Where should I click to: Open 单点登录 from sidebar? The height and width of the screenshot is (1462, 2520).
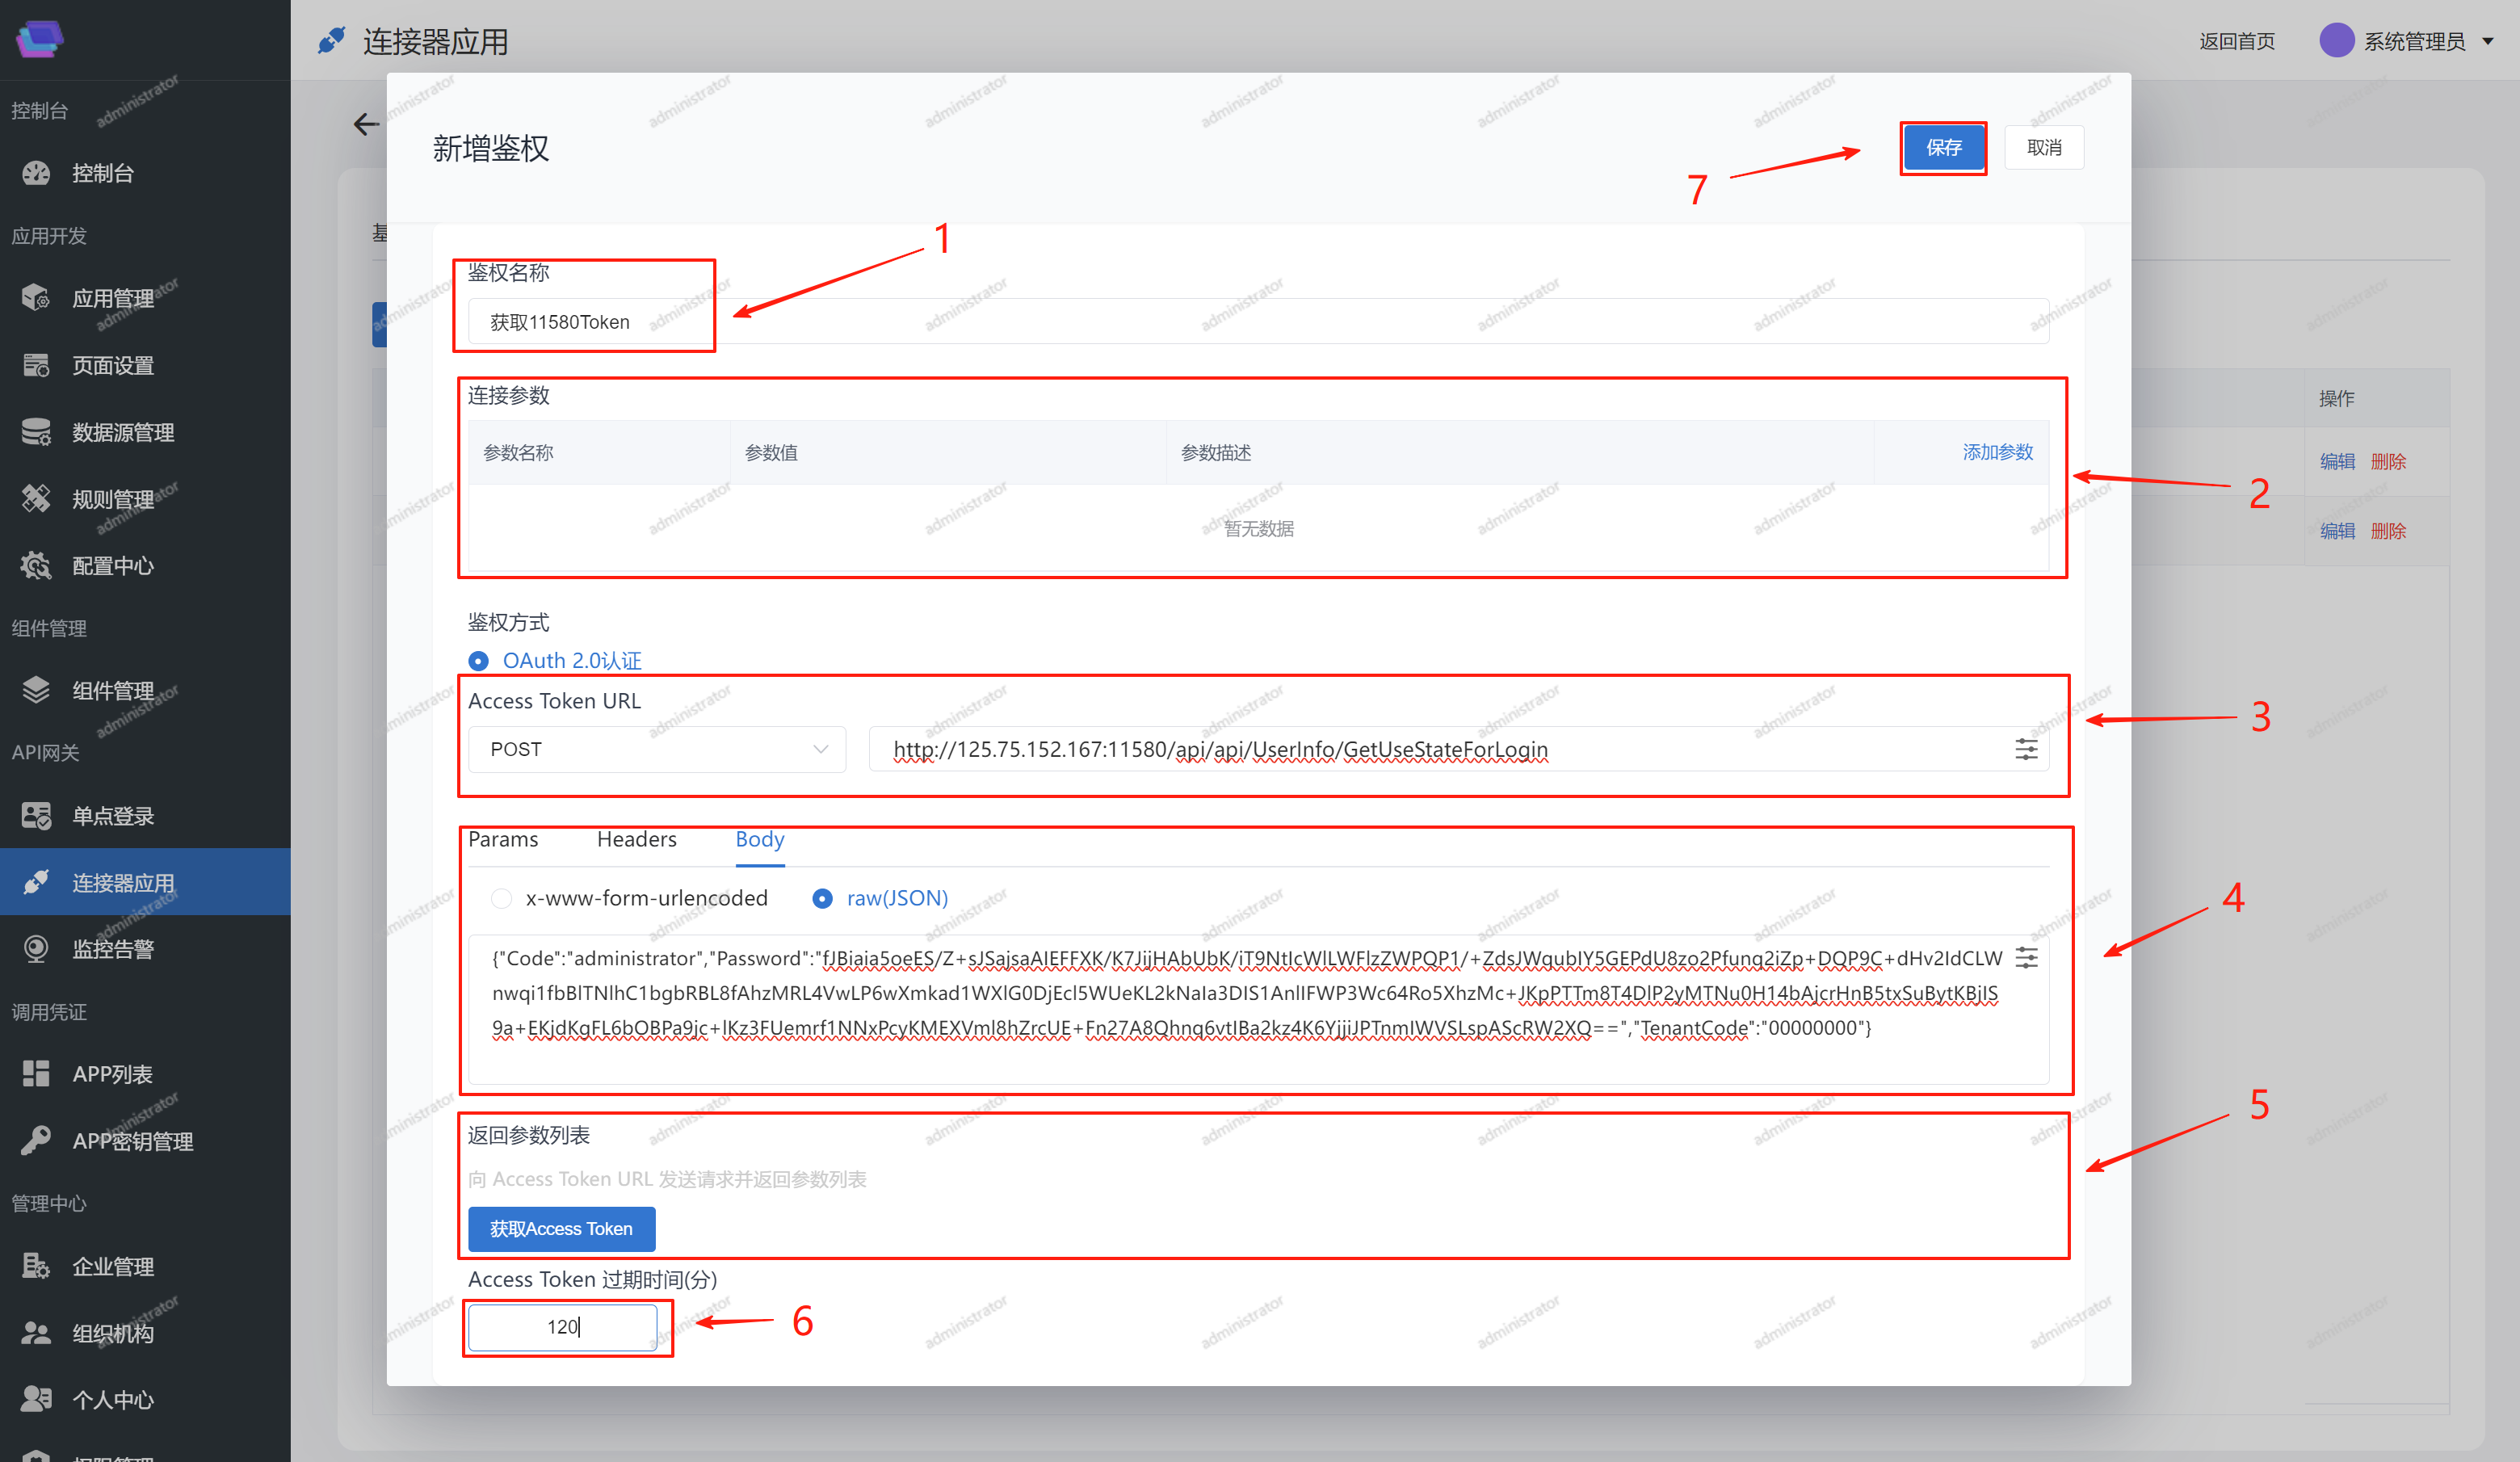tap(112, 816)
